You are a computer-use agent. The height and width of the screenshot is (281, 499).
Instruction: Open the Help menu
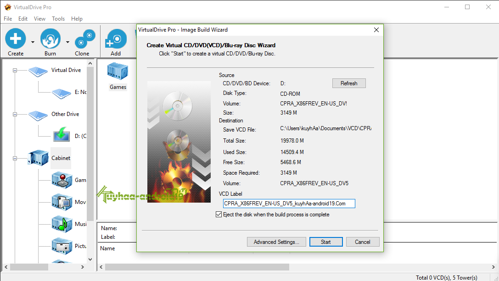tap(77, 19)
